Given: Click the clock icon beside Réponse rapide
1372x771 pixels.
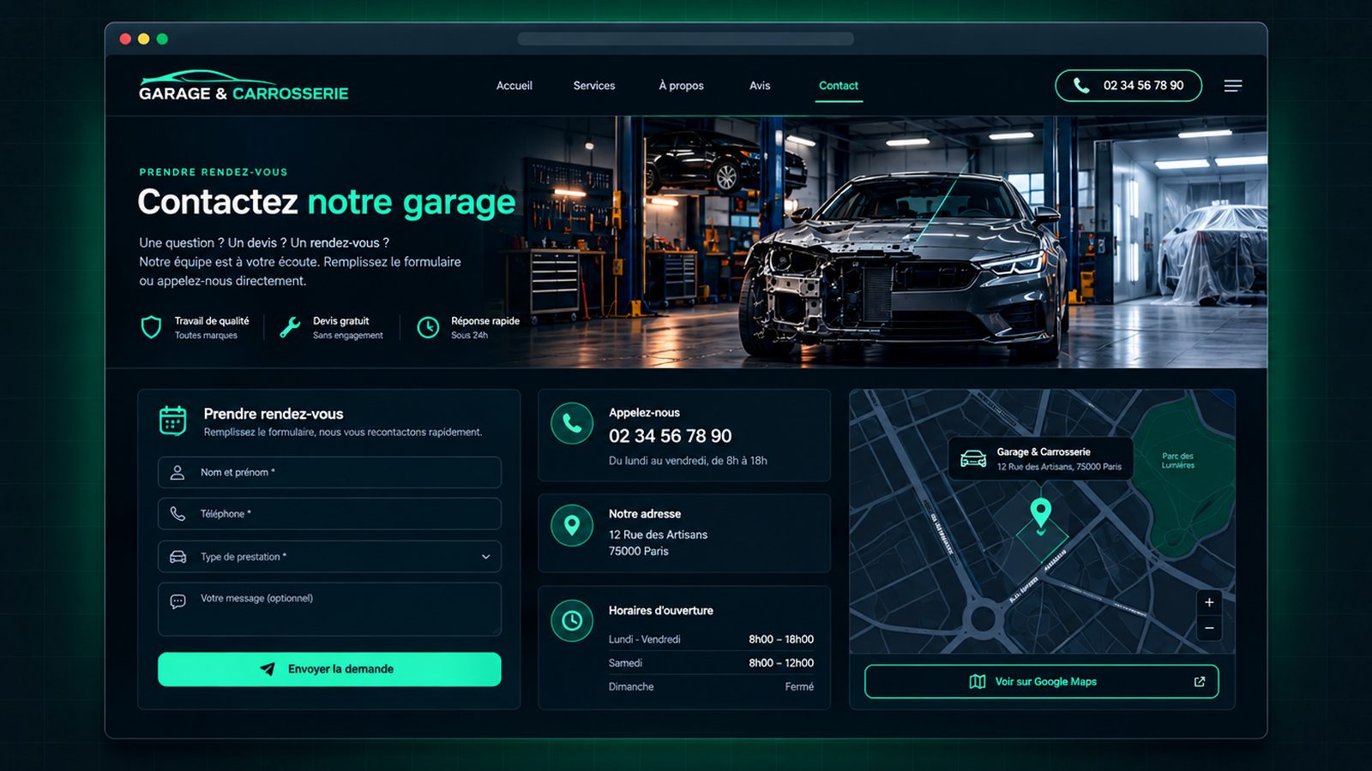Looking at the screenshot, I should point(428,327).
